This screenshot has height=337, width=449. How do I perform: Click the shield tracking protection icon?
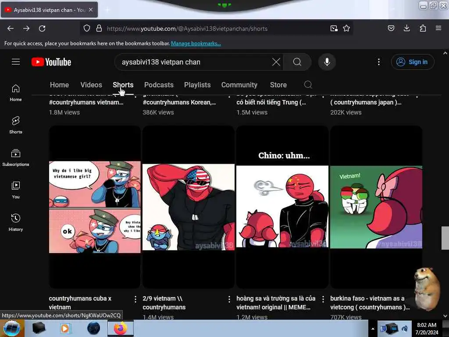pos(87,29)
